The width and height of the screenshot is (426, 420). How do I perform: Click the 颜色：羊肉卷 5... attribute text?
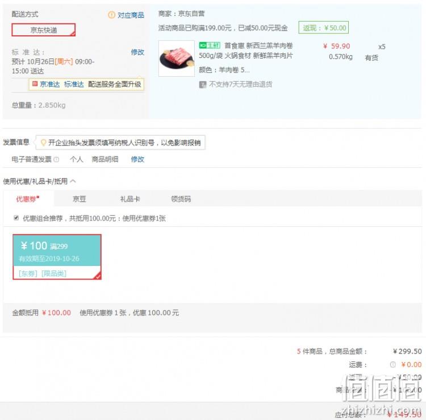point(224,70)
